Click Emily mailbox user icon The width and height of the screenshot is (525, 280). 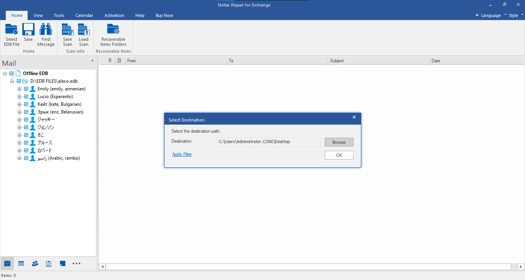[33, 89]
